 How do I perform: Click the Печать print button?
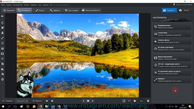184,10
